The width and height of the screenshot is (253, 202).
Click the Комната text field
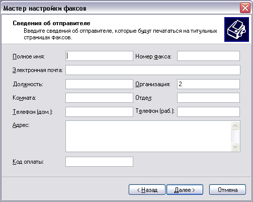point(99,98)
